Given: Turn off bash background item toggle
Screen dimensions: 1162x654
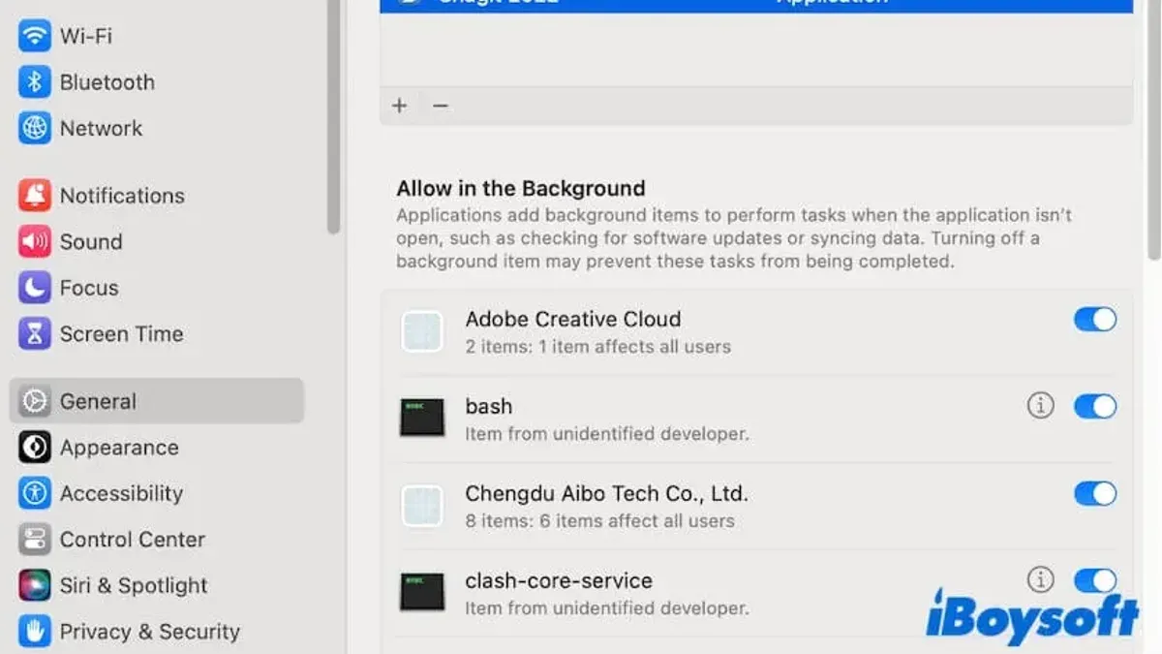Looking at the screenshot, I should tap(1095, 406).
